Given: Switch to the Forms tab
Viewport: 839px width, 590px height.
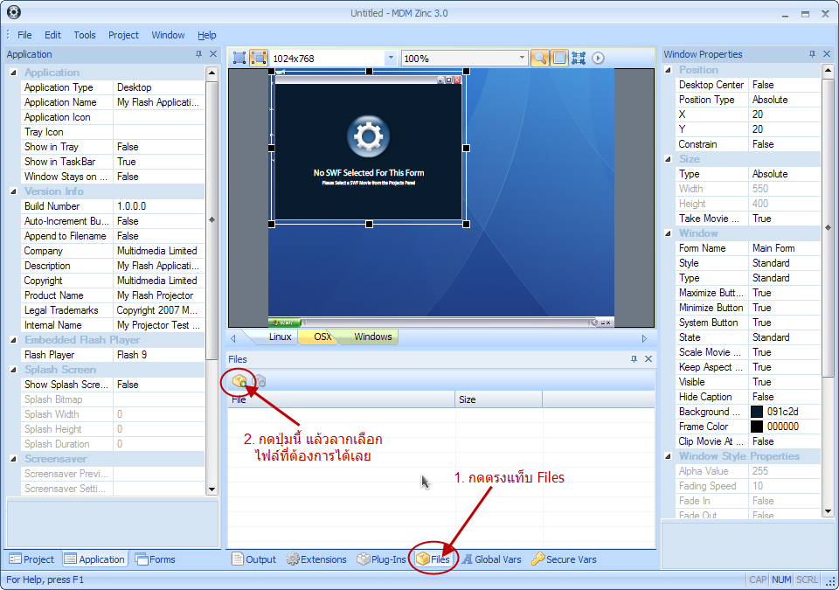Looking at the screenshot, I should click(x=156, y=559).
